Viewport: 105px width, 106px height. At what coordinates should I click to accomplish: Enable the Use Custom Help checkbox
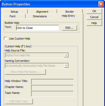click(x=6, y=39)
